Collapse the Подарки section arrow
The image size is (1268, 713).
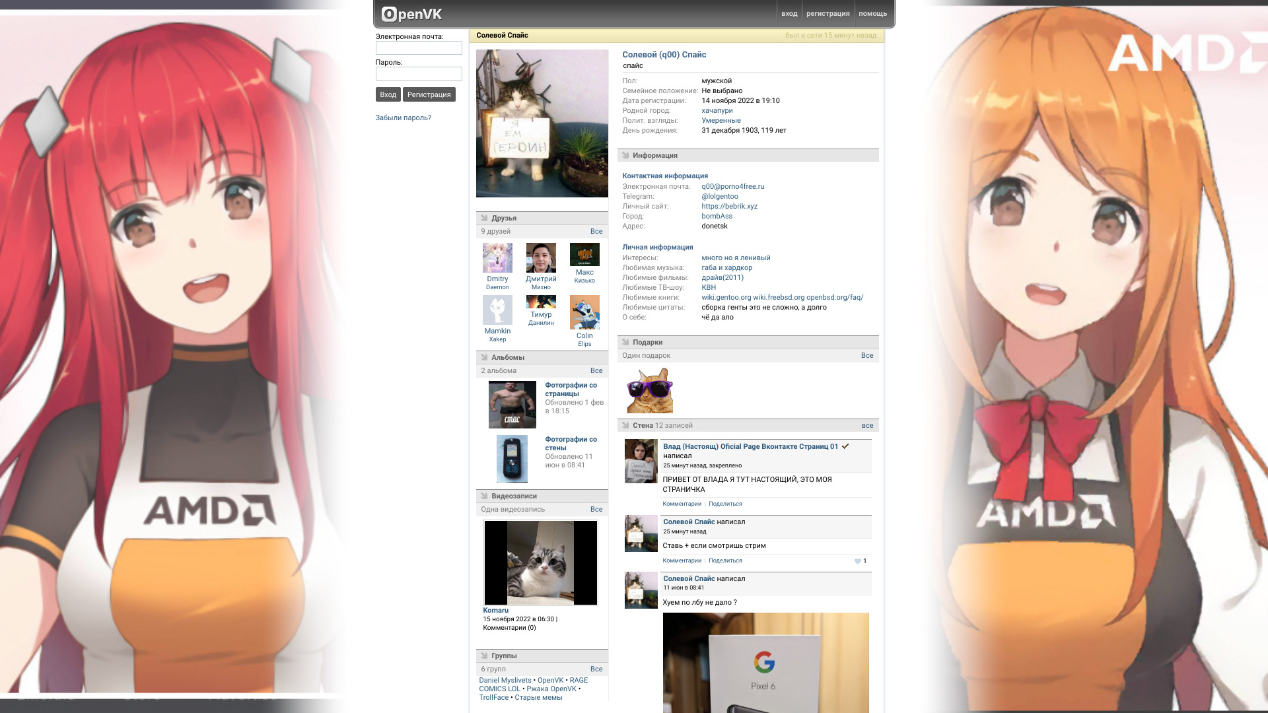click(625, 342)
